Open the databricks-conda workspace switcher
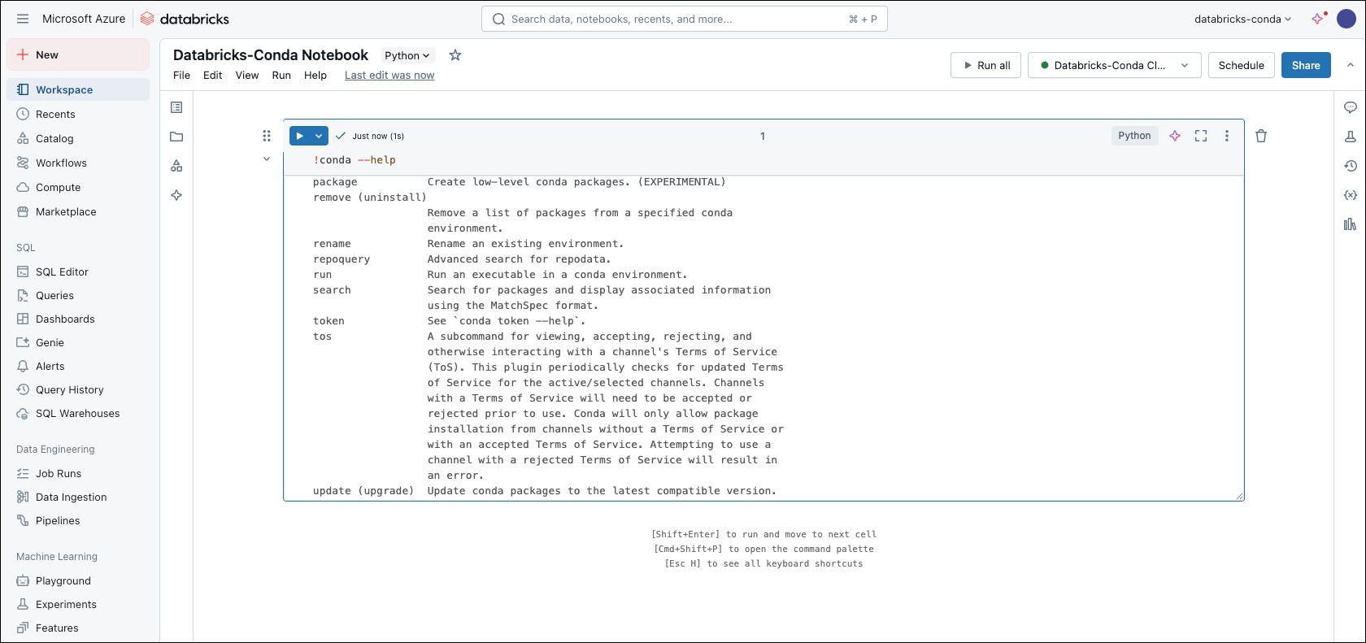1366x643 pixels. click(x=1242, y=19)
